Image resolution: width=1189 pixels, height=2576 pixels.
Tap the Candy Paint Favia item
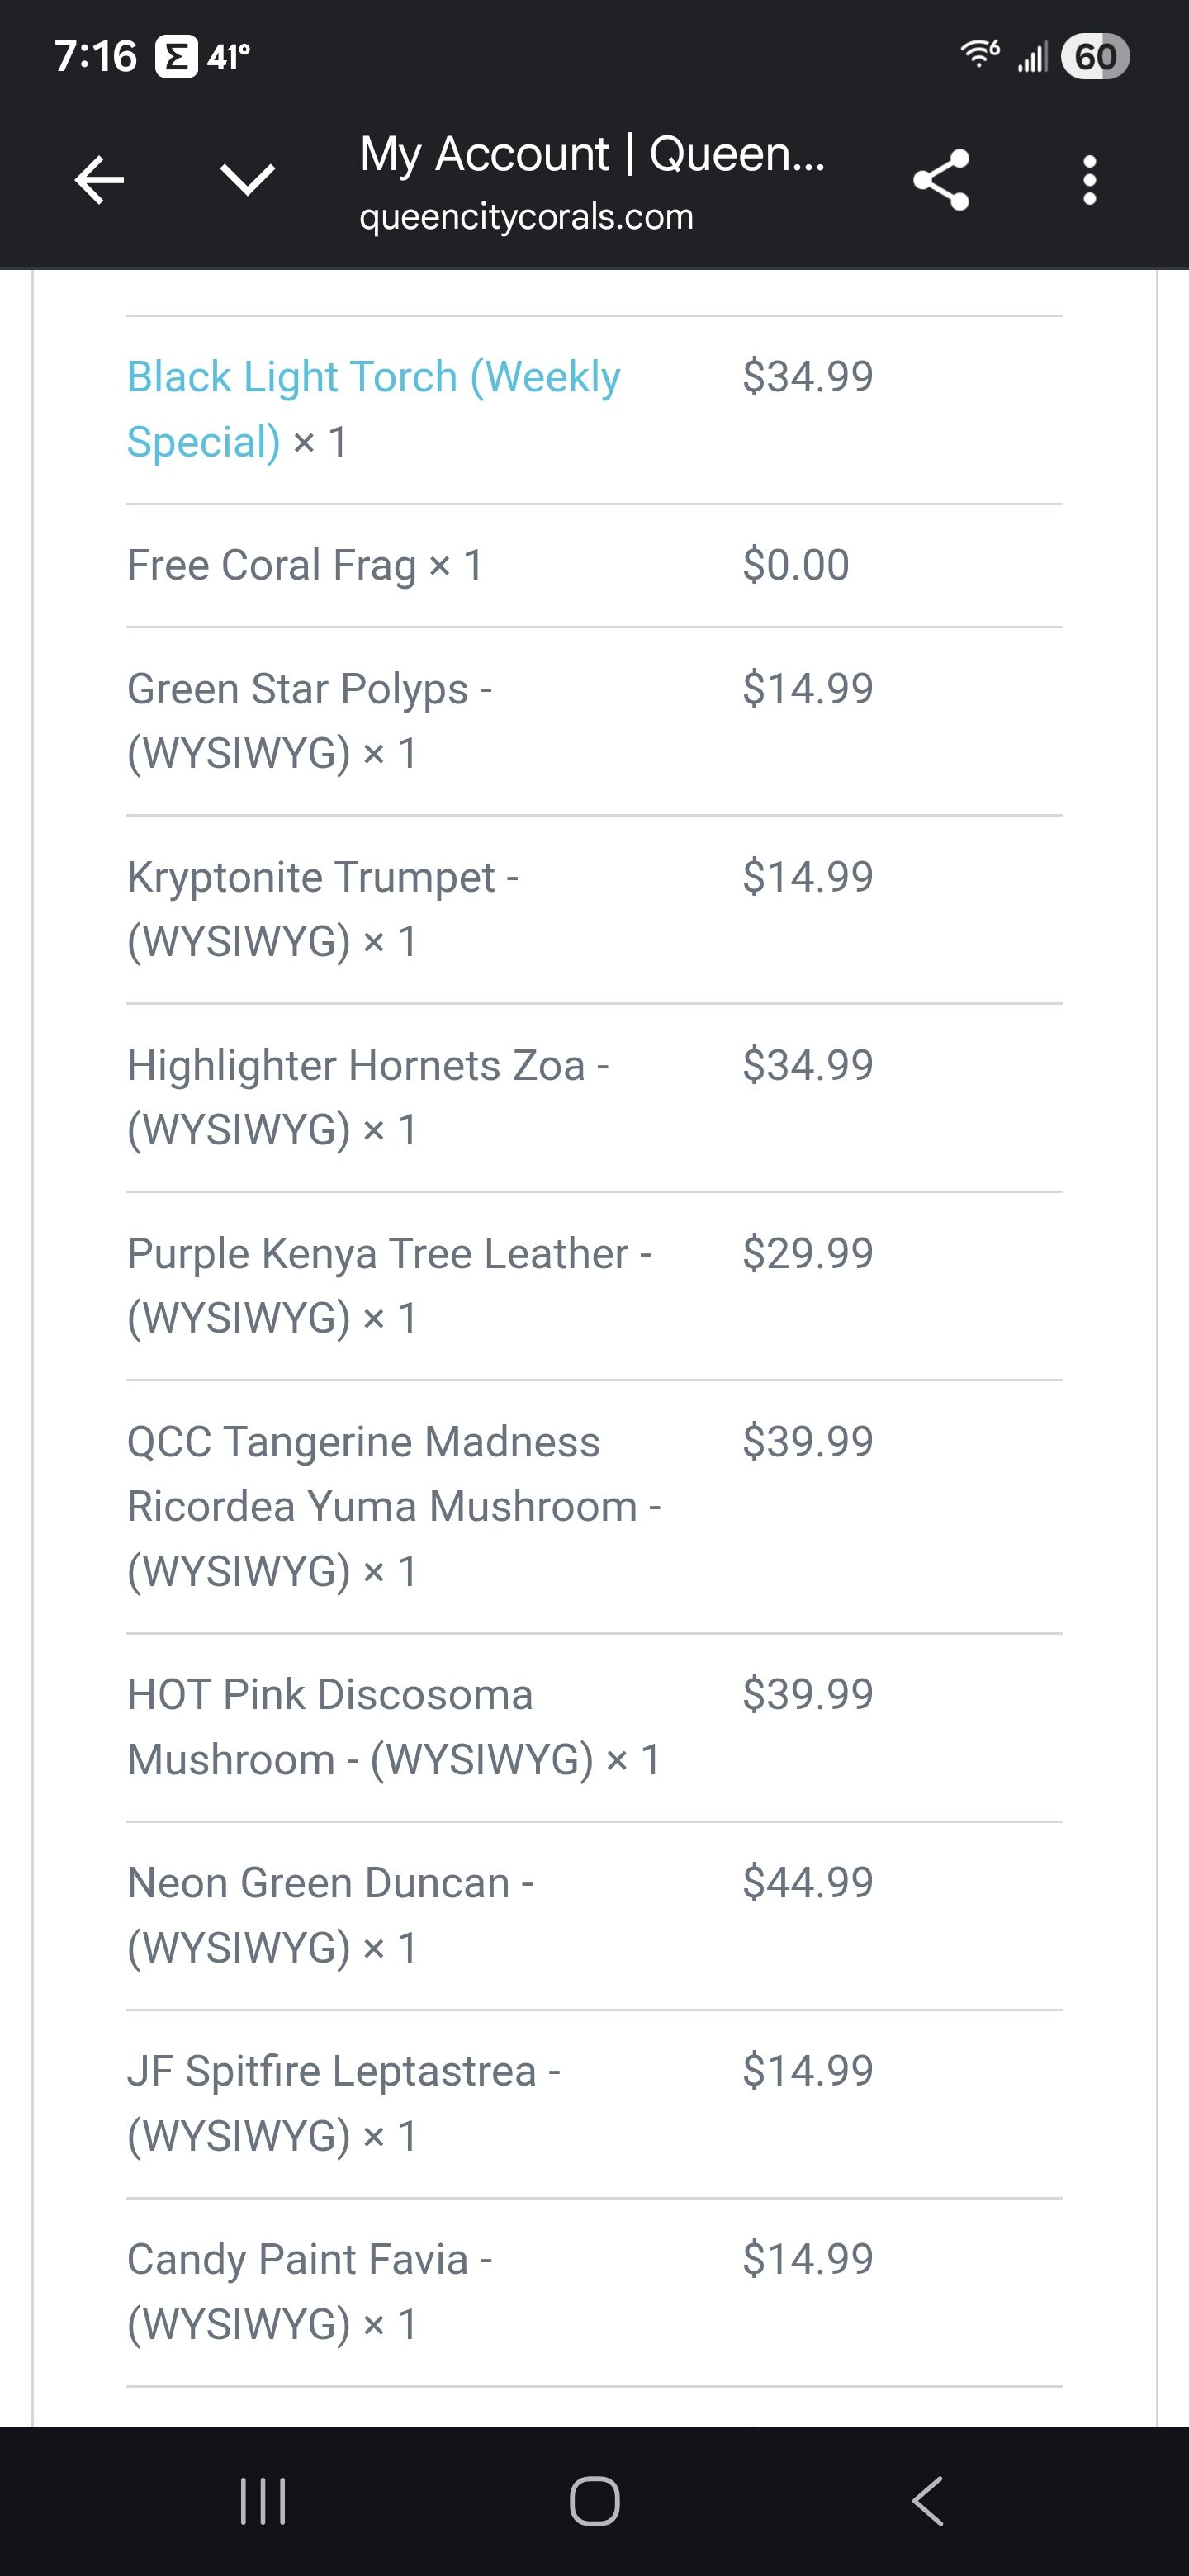click(309, 2291)
